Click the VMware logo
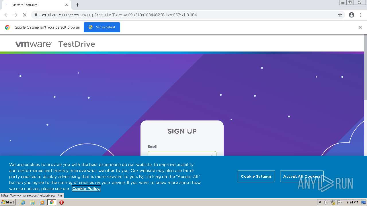This screenshot has width=367, height=206. (x=34, y=44)
